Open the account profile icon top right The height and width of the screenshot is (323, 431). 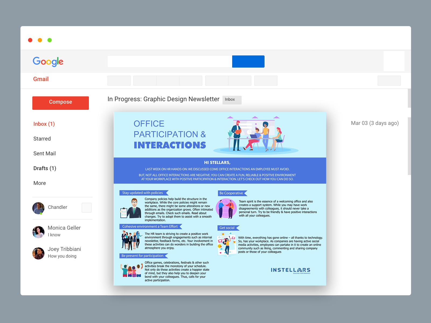click(394, 61)
